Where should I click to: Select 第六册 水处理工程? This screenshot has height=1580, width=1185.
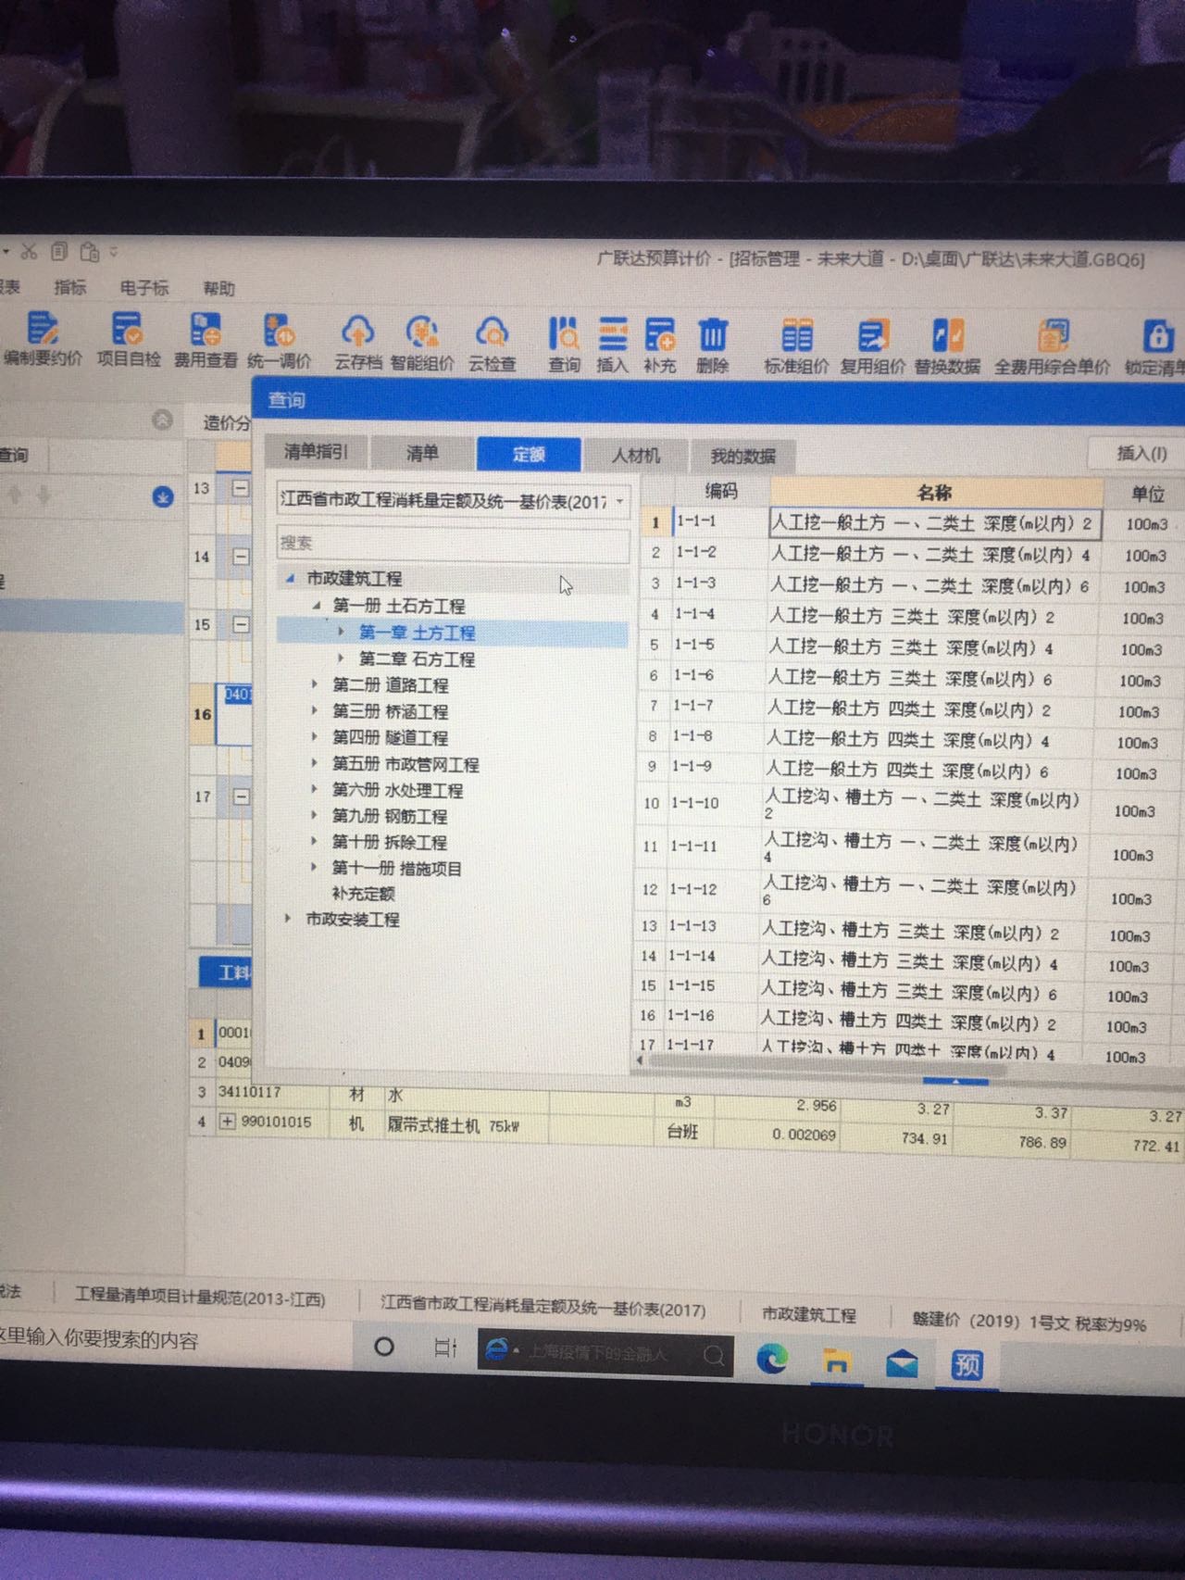coord(397,790)
